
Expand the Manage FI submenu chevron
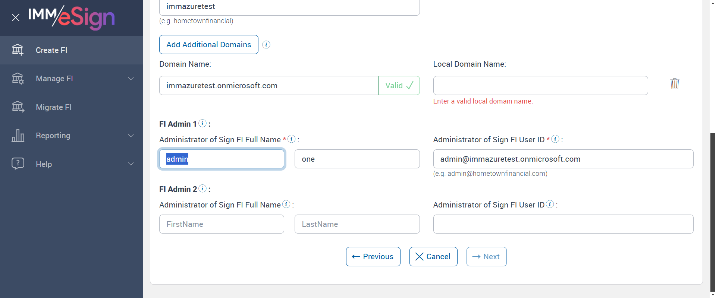coord(131,79)
